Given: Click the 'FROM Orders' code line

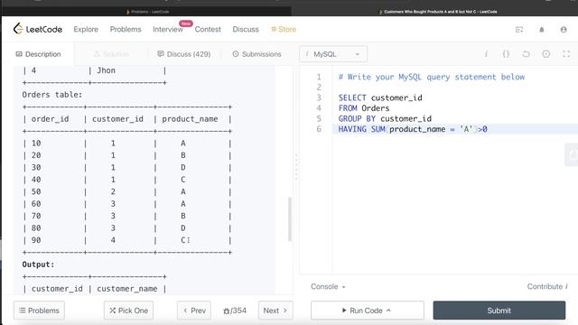Looking at the screenshot, I should coord(364,108).
